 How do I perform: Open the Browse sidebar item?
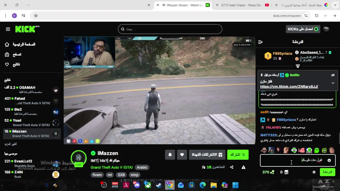(13, 54)
